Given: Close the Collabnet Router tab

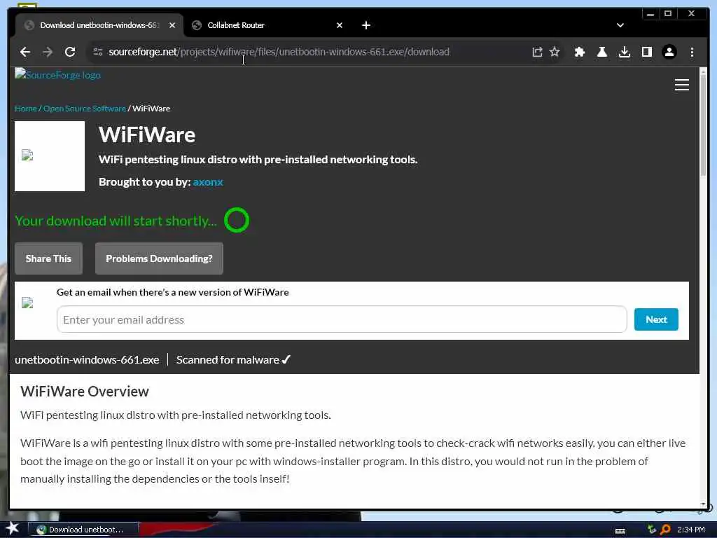Looking at the screenshot, I should click(x=340, y=26).
